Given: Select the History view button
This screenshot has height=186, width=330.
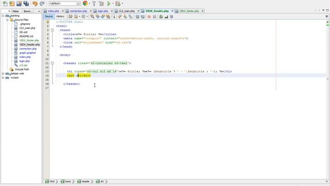Looking at the screenshot, I should [x=60, y=17].
